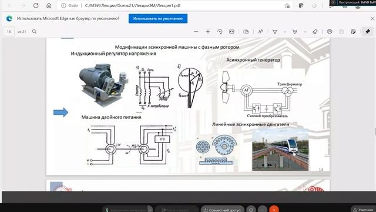Click label 'Силовой преобразователь'
The height and width of the screenshot is (212, 376).
tap(267, 116)
